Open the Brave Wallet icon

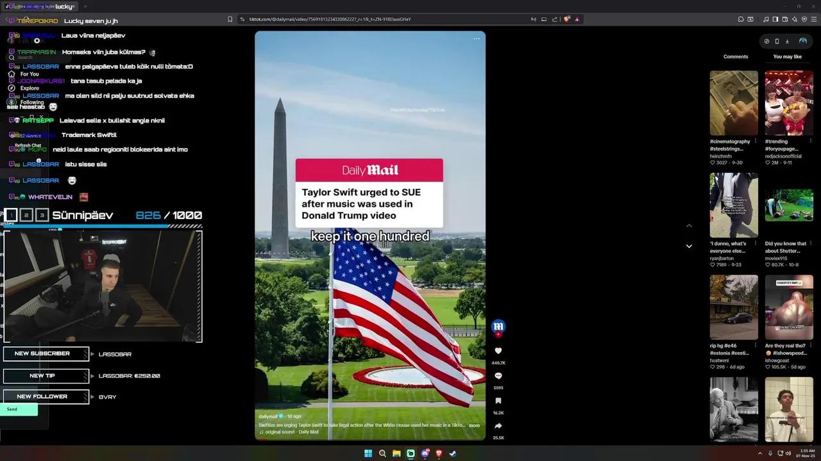pos(784,19)
